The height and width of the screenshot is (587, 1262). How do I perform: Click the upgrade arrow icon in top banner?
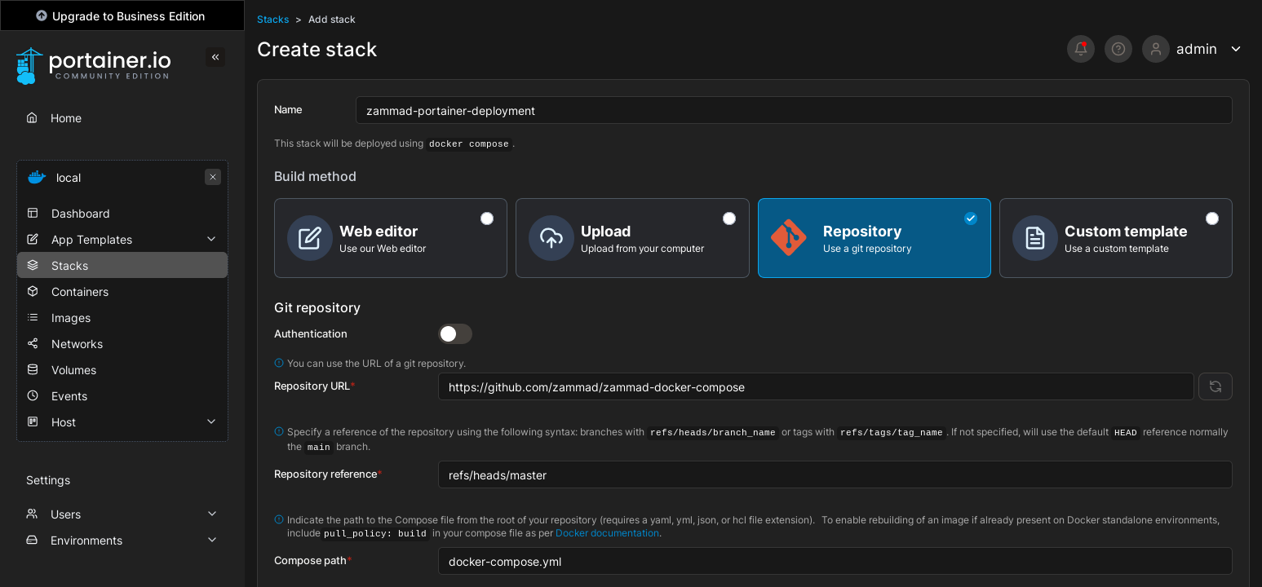coord(42,15)
